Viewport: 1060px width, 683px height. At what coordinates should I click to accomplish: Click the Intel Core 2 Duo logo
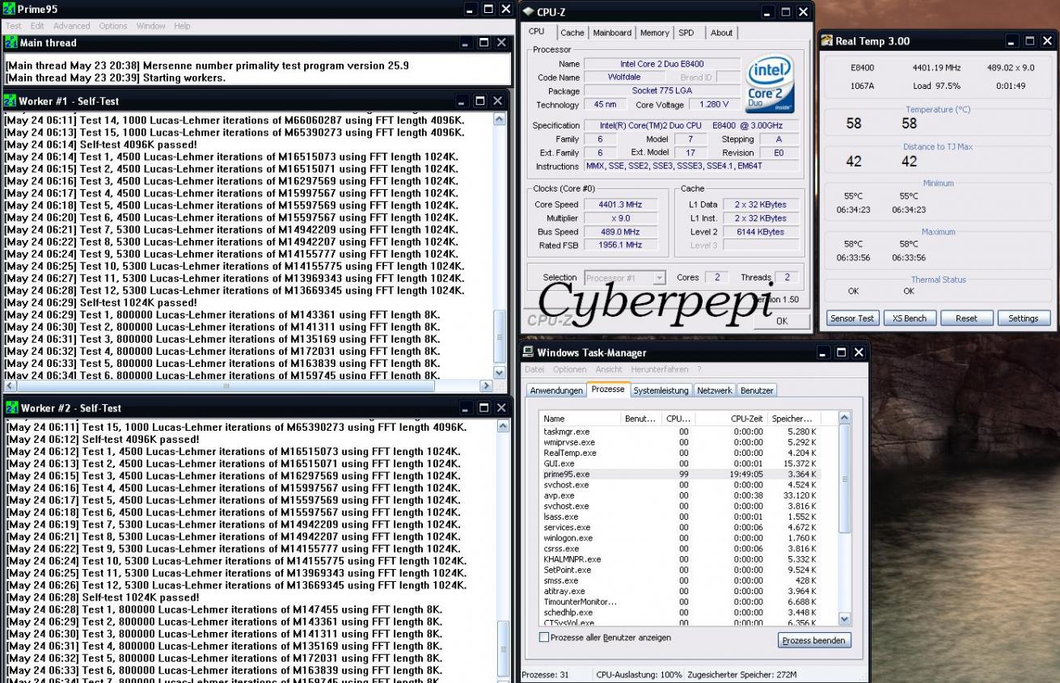pos(770,84)
